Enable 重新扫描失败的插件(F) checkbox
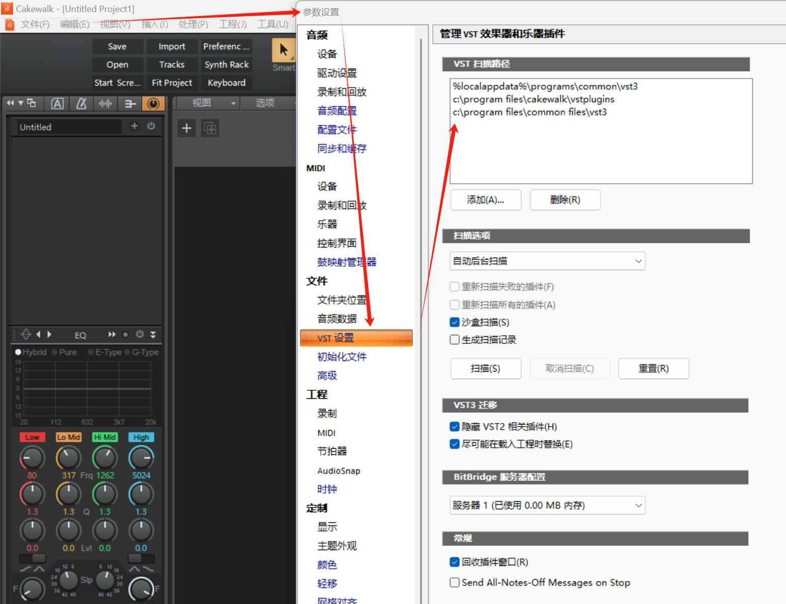Image resolution: width=786 pixels, height=604 pixels. point(454,287)
